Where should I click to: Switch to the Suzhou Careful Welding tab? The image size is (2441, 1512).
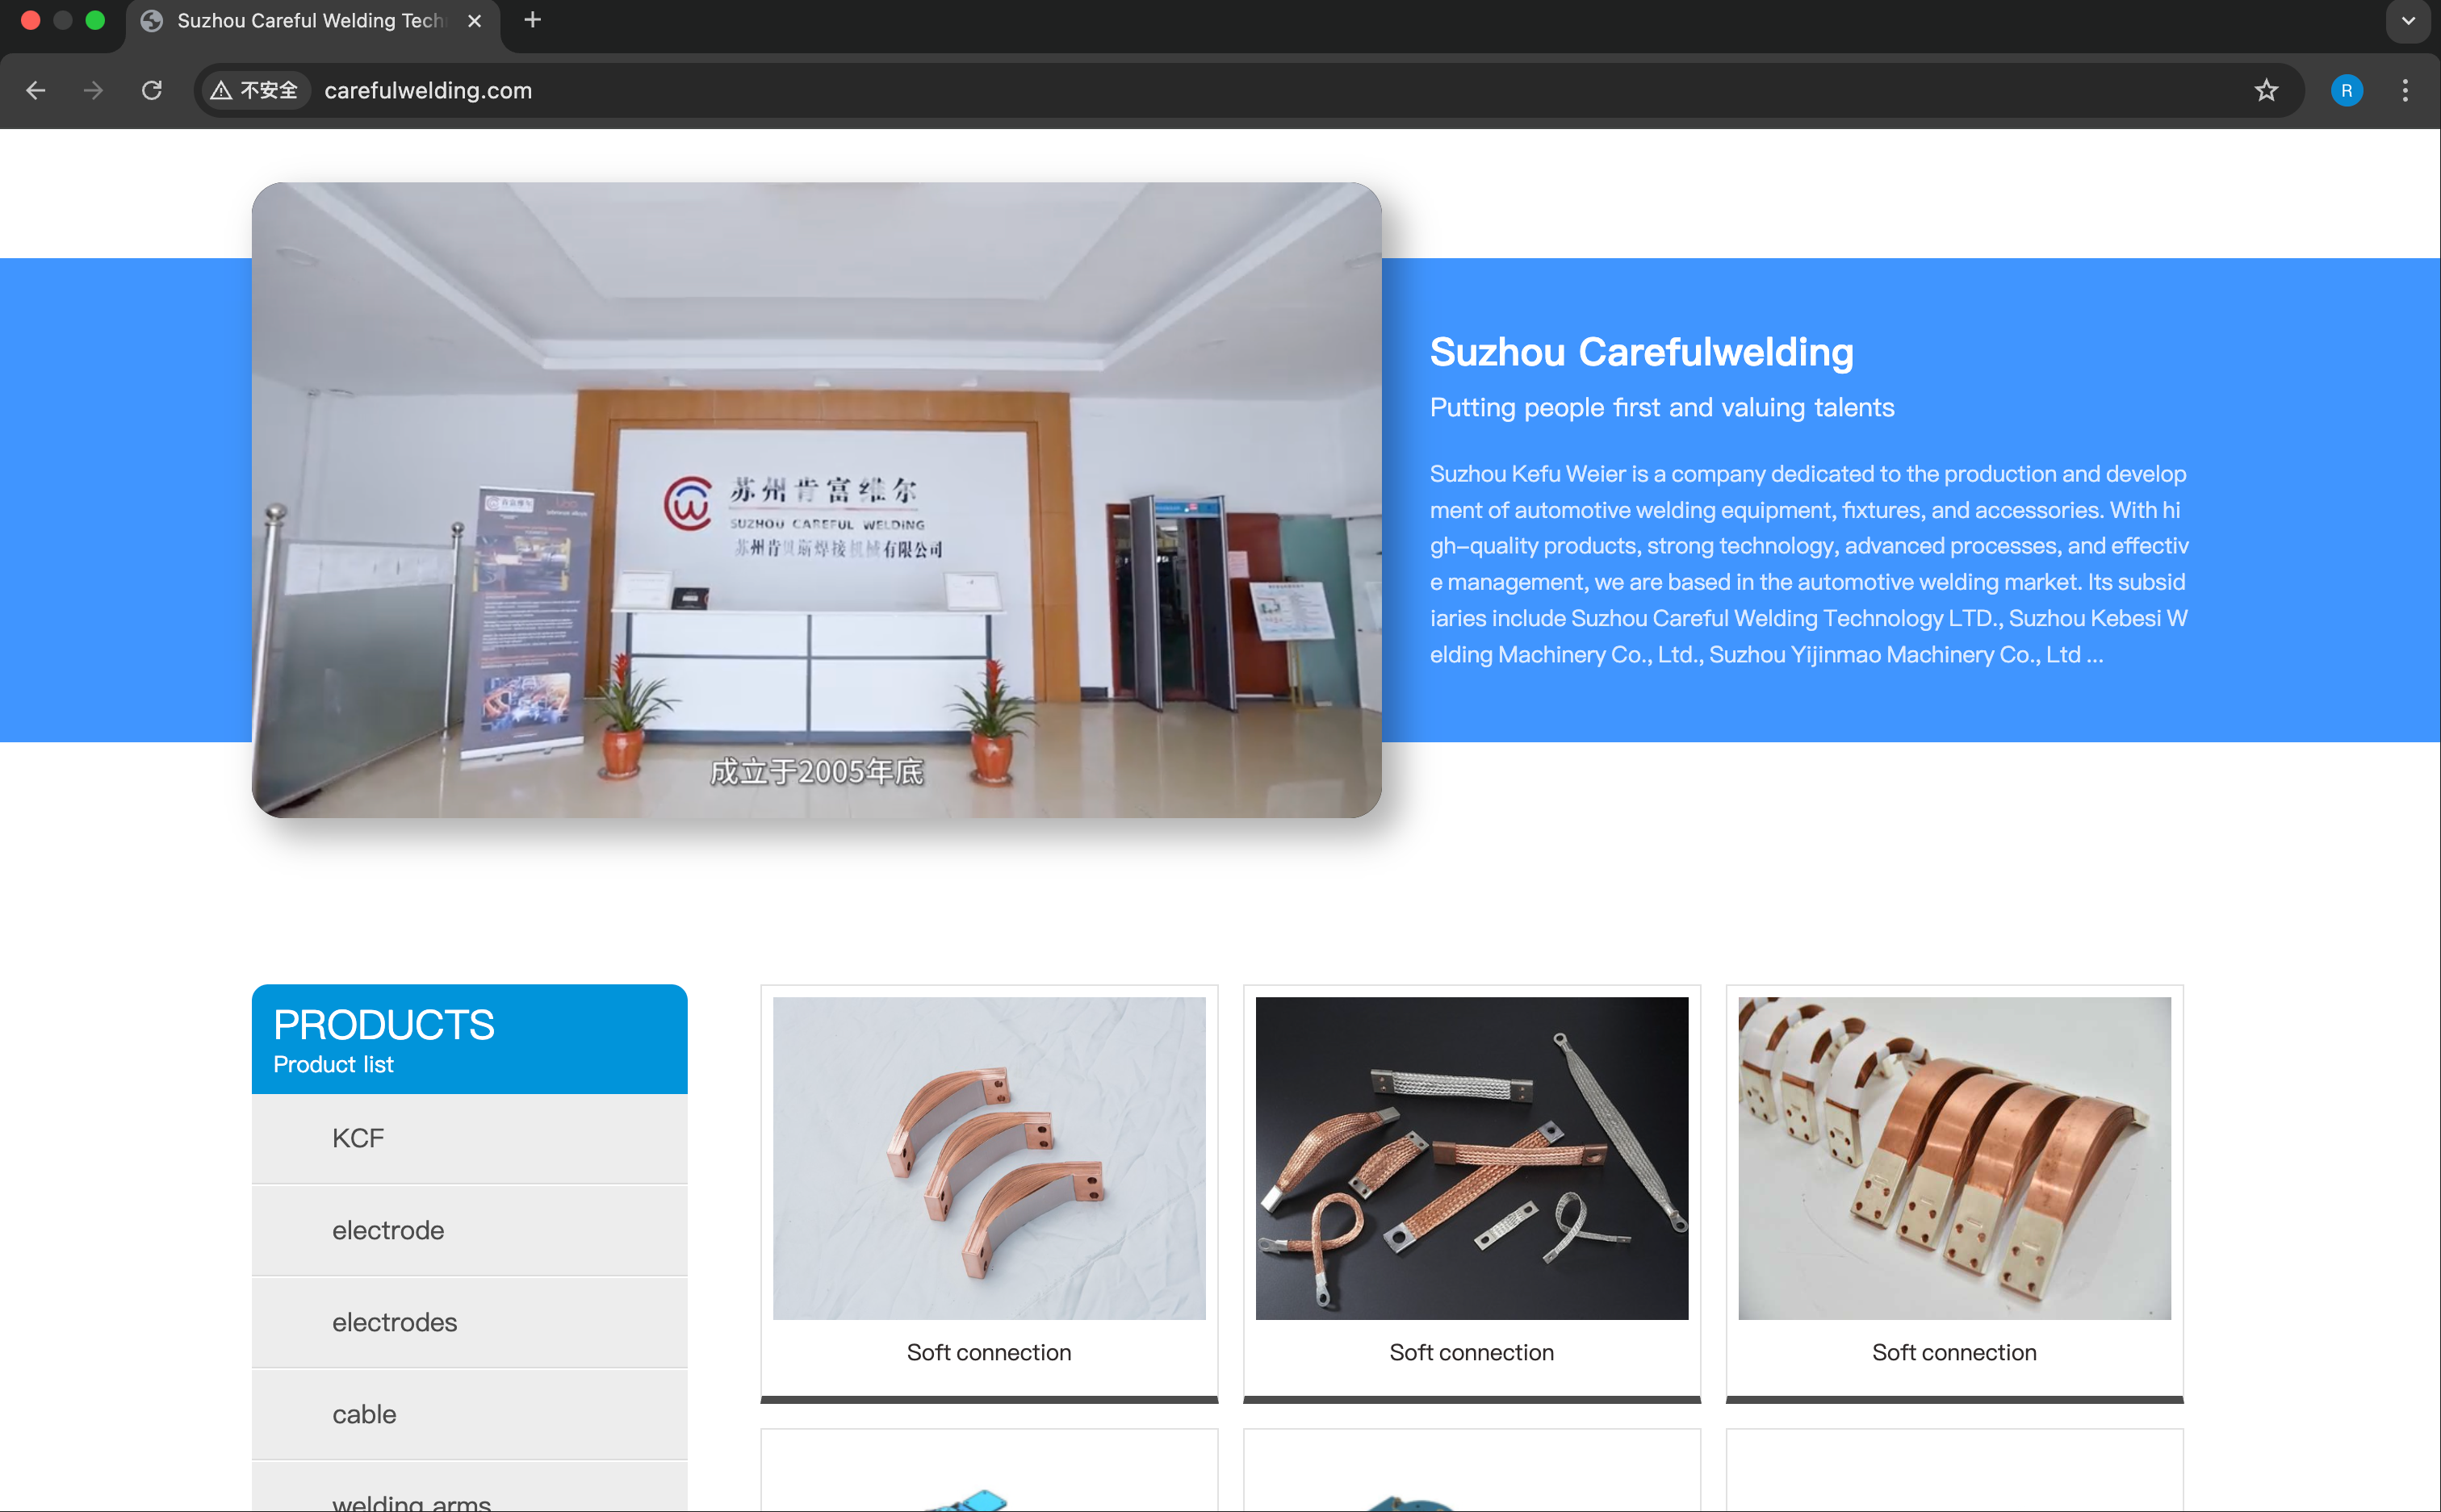point(300,20)
